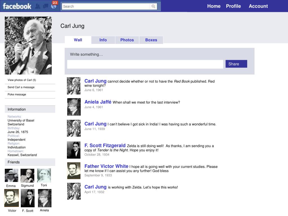The height and width of the screenshot is (216, 288).
Task: Open the Account menu
Action: pos(258,6)
